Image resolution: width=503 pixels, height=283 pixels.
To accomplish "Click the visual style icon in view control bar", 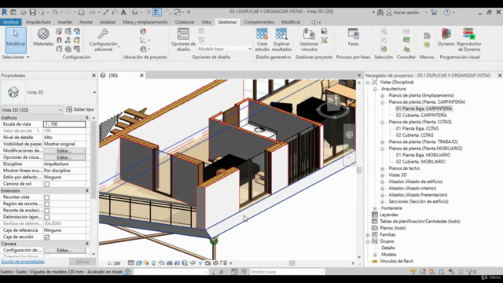I will coord(139,263).
